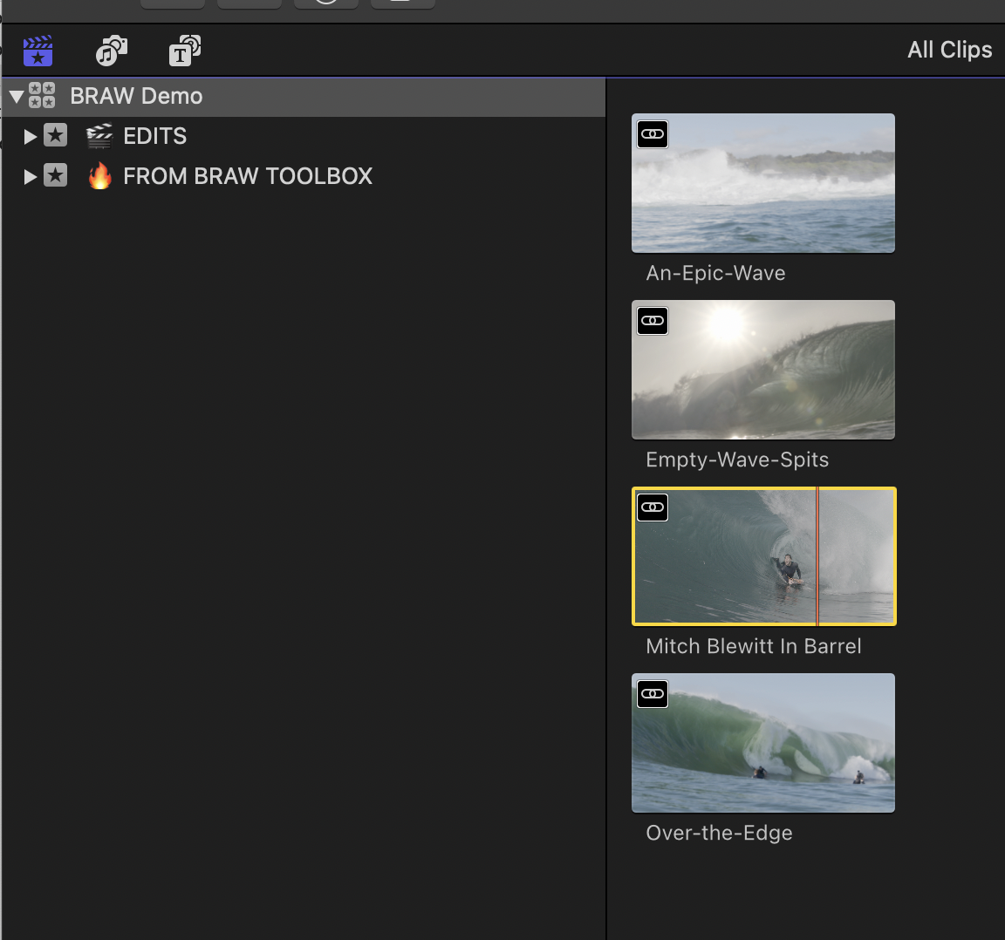Open the Photos and Audio sidebar
This screenshot has height=940, width=1005.
pos(111,51)
